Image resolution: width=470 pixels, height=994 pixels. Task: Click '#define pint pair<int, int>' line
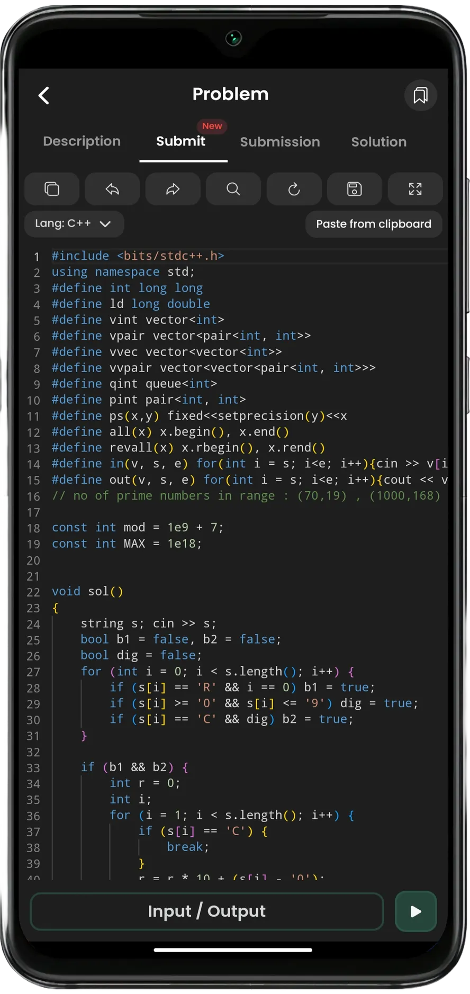149,400
